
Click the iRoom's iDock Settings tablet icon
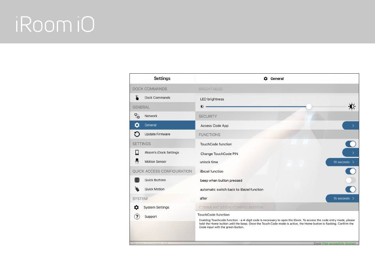137,152
